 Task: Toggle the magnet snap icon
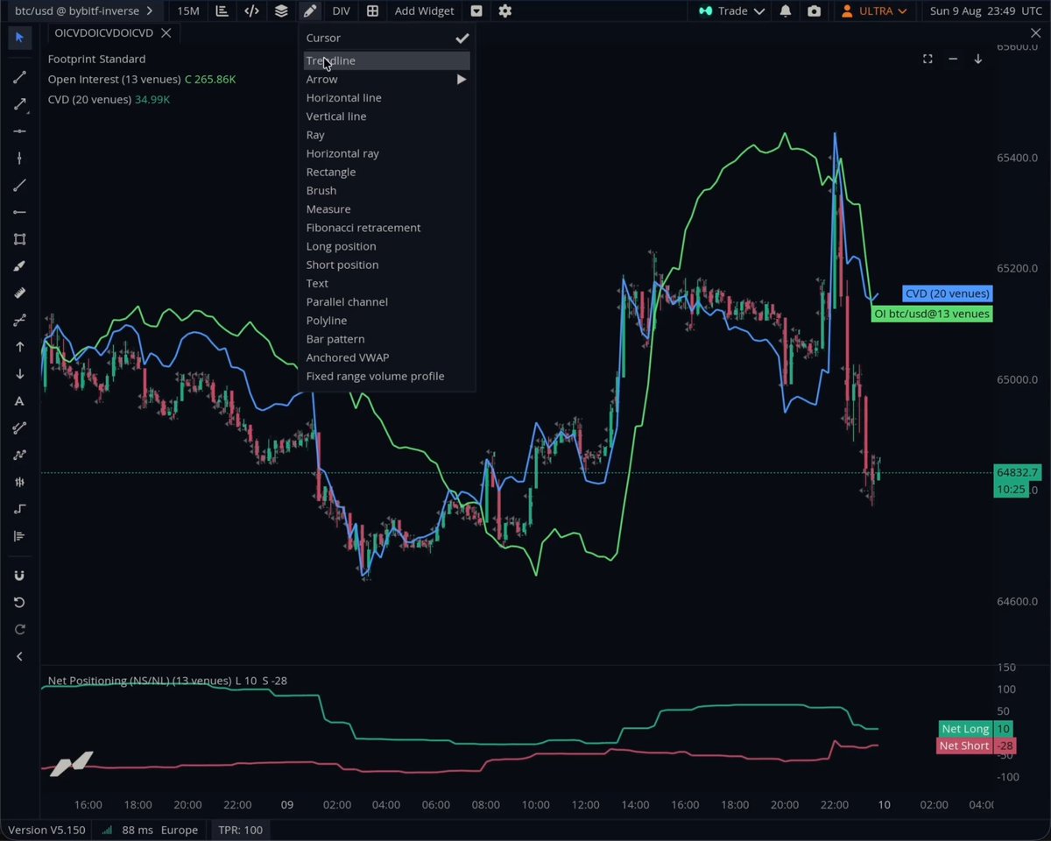(x=19, y=576)
